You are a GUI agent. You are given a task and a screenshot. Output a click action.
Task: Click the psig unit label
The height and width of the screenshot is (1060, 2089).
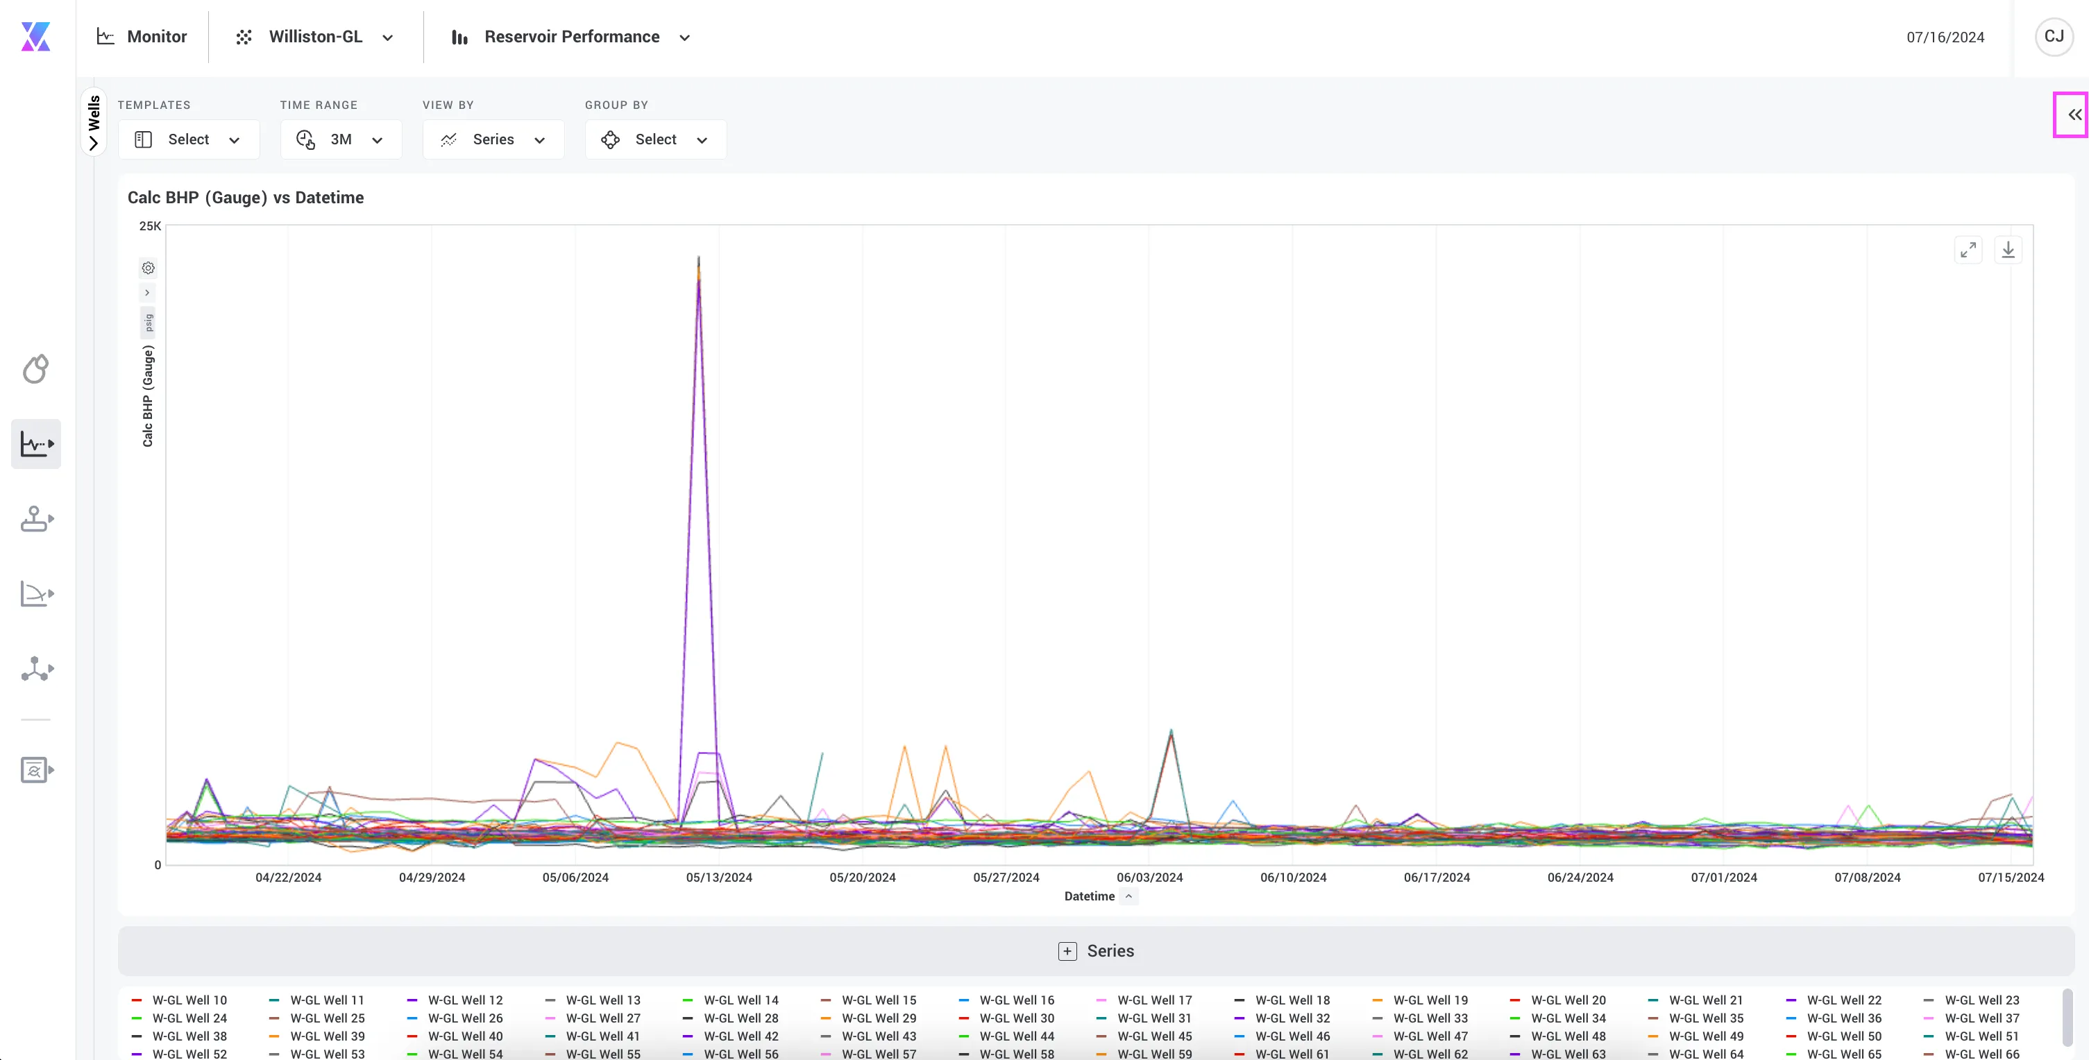point(149,323)
